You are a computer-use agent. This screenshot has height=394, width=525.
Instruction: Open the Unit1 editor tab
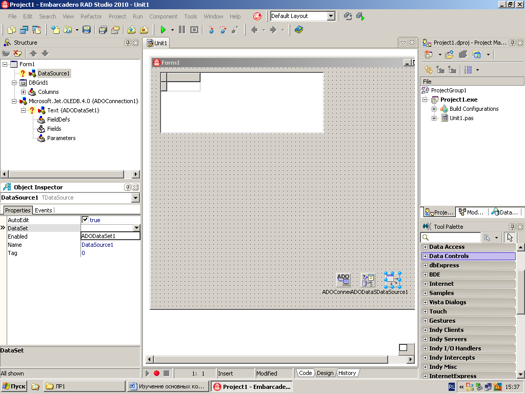pyautogui.click(x=157, y=43)
